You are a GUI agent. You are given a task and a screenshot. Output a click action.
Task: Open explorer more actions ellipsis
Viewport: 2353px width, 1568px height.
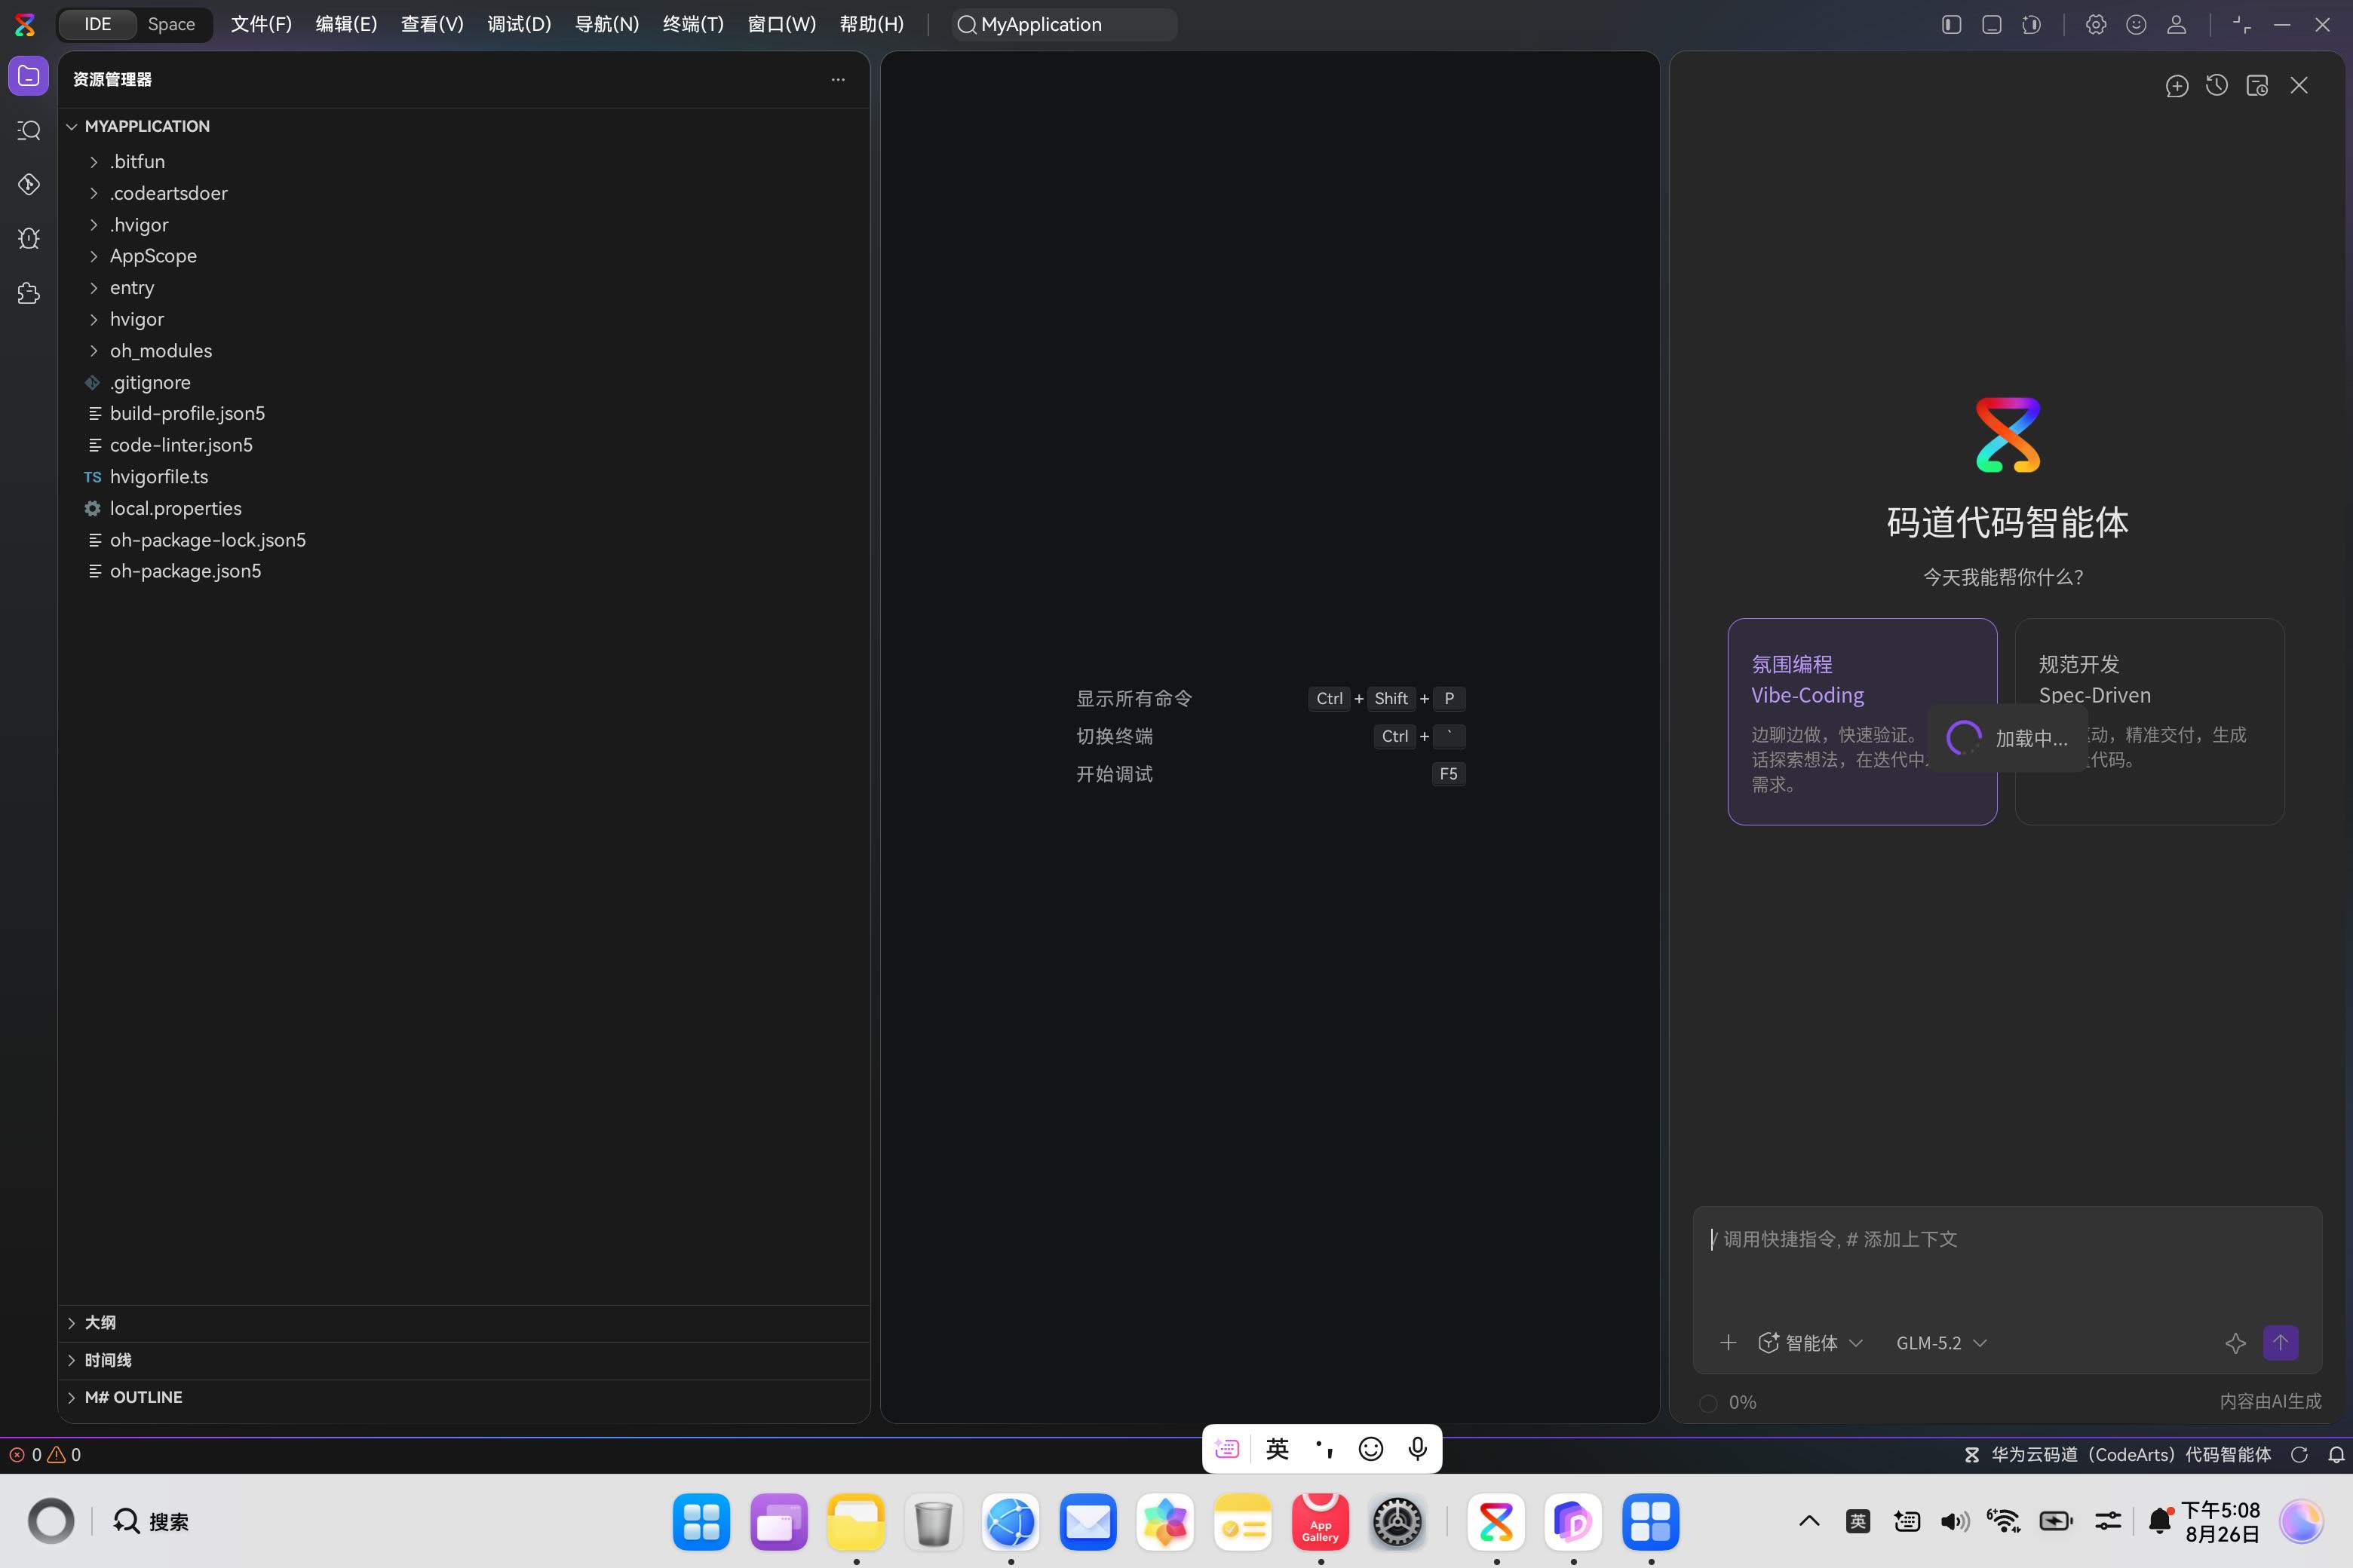[837, 79]
